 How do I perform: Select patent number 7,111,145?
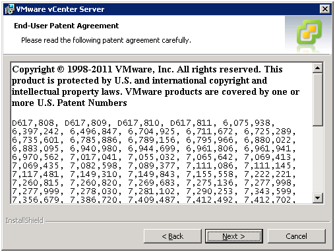tap(268, 166)
